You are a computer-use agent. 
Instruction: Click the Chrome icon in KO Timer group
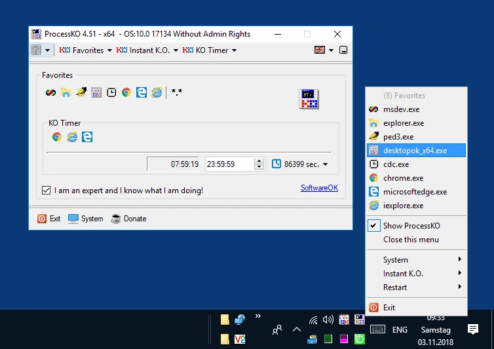[x=57, y=137]
